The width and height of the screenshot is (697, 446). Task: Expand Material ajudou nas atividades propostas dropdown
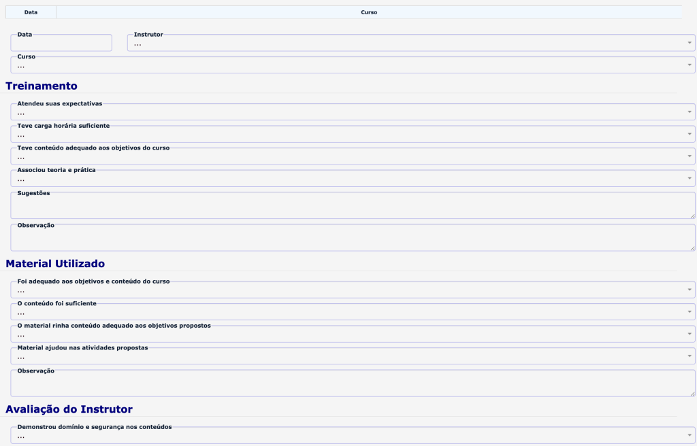(x=353, y=357)
